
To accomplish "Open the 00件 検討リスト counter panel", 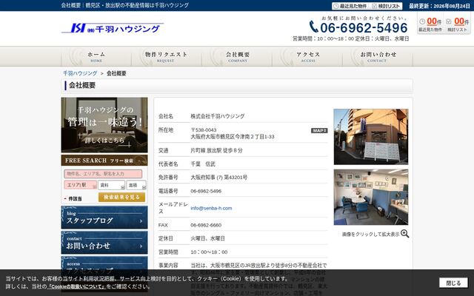I will (457, 24).
